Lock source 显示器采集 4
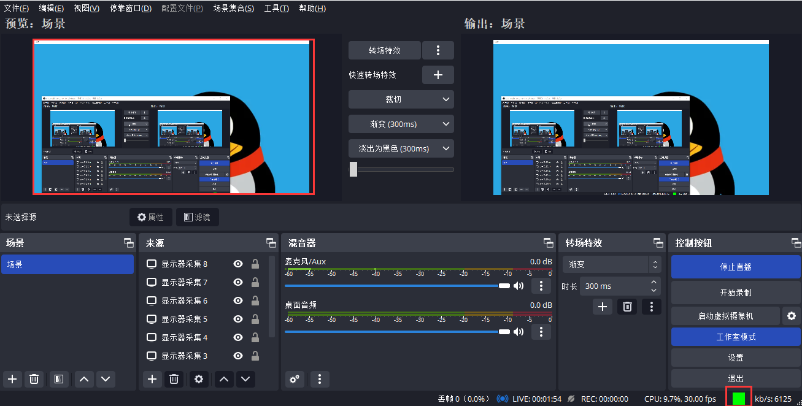Screen dimensions: 802x406 [255, 338]
